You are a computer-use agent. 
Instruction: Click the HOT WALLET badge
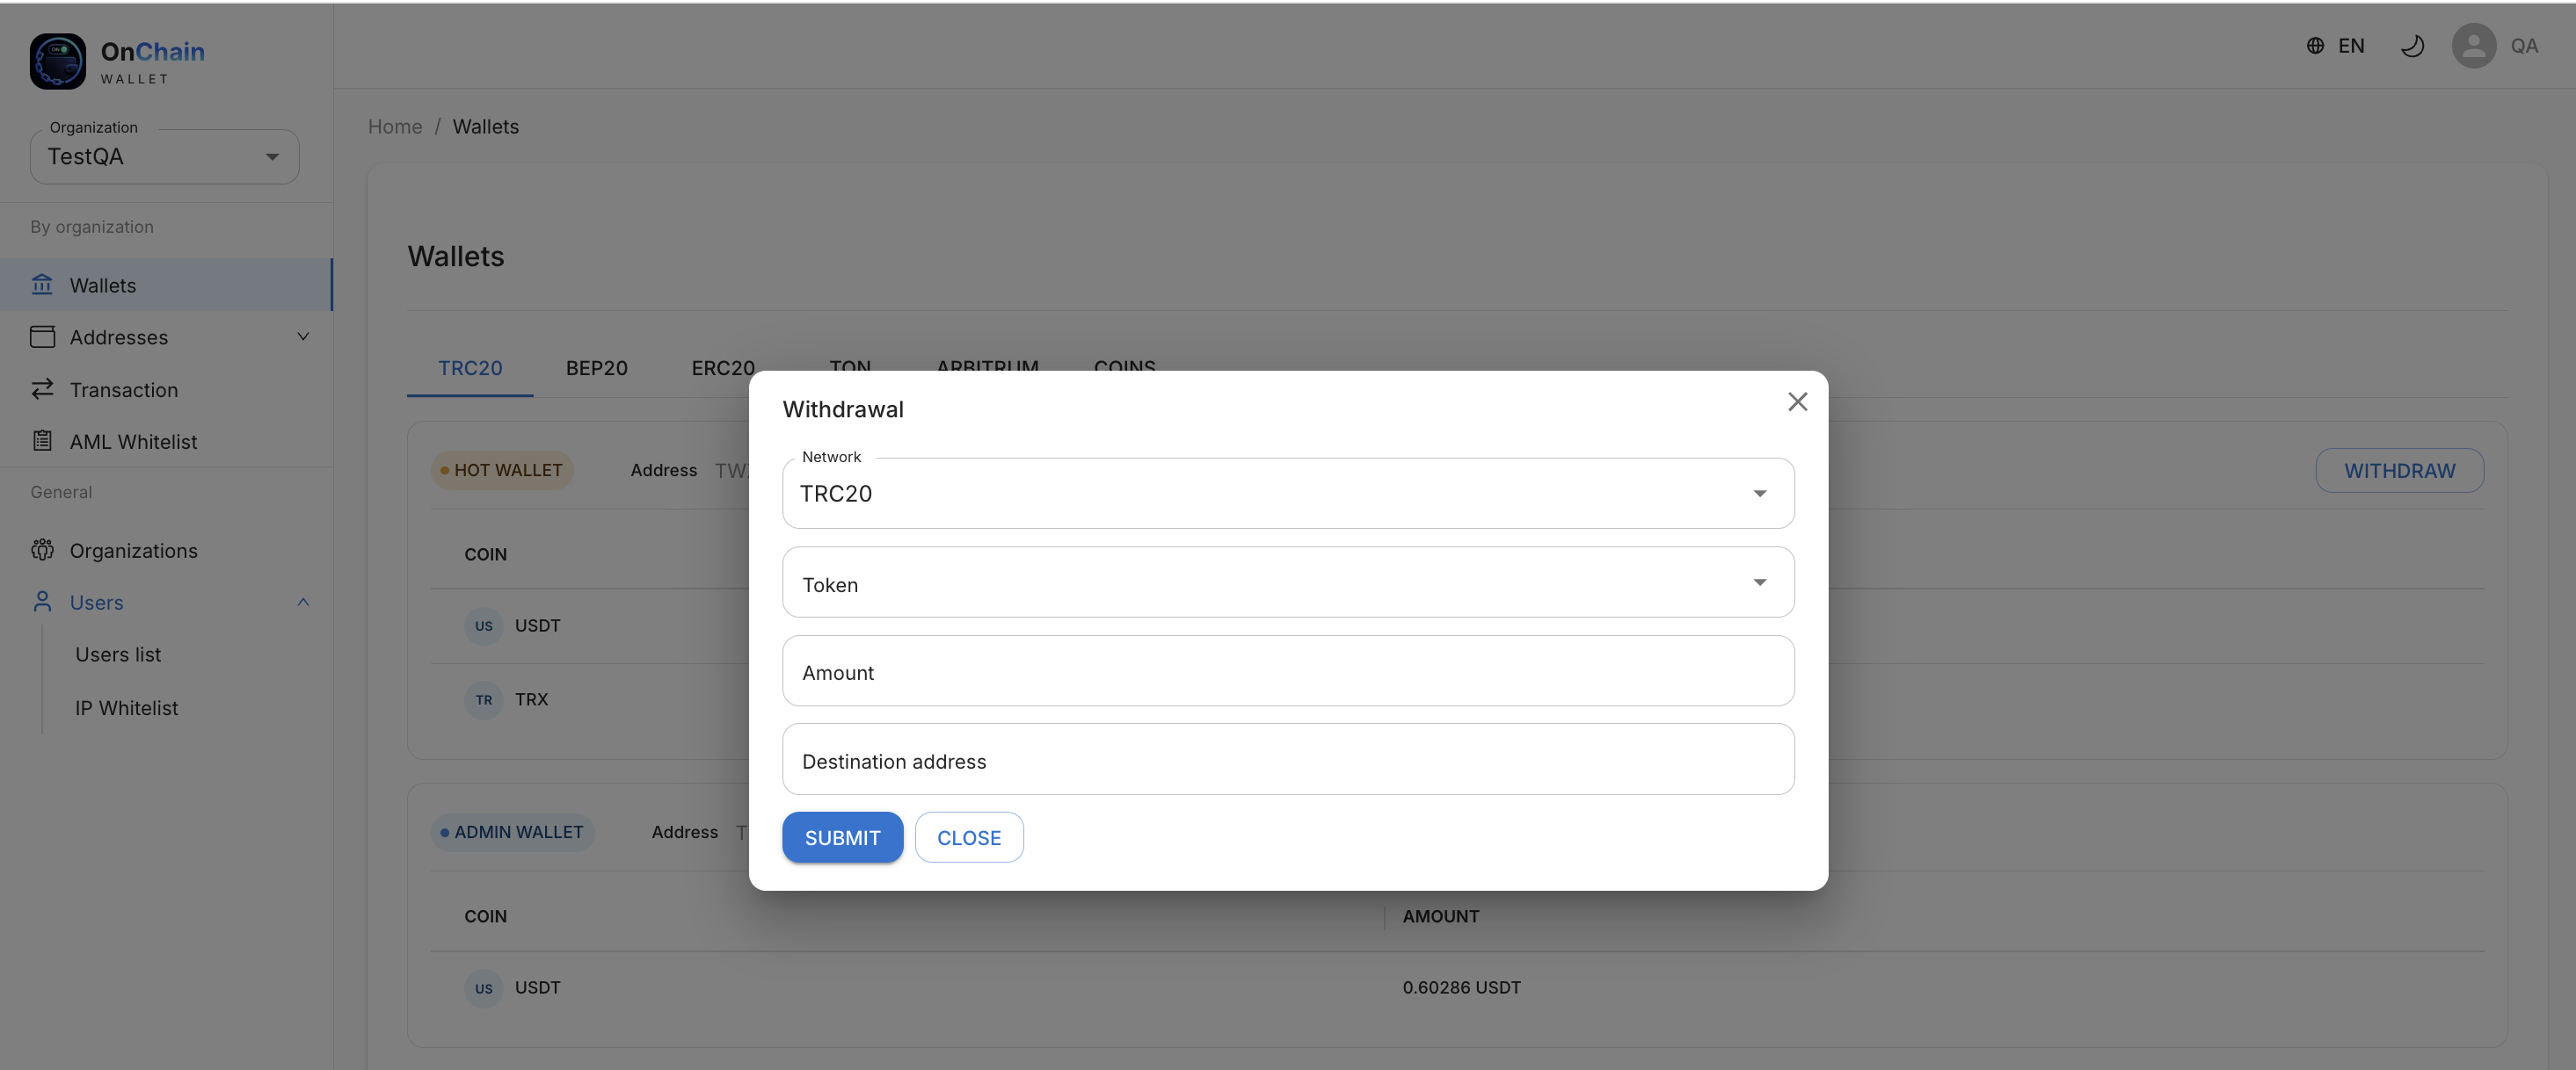[x=501, y=471]
